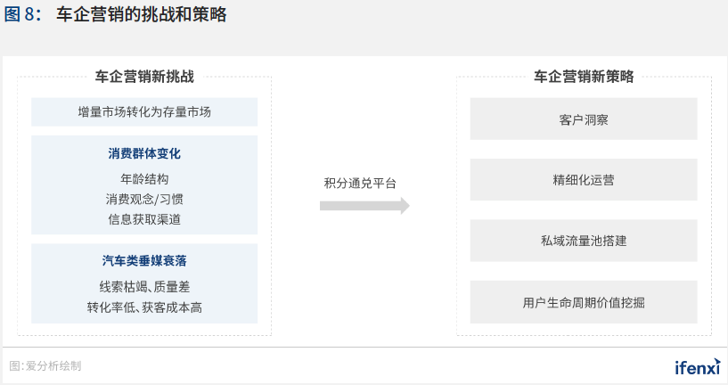The image size is (728, 385).
Task: Click the figure title 车企营销的挑战和策略
Action: point(141,15)
